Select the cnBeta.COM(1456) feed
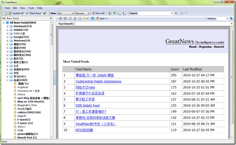 click(x=29, y=112)
